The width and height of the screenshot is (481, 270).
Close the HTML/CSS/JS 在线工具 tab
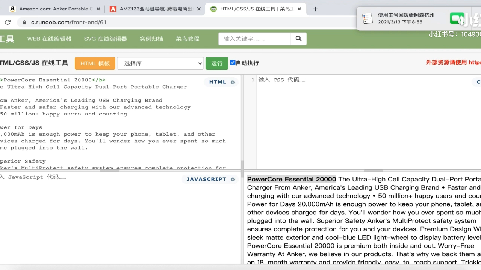coord(299,9)
